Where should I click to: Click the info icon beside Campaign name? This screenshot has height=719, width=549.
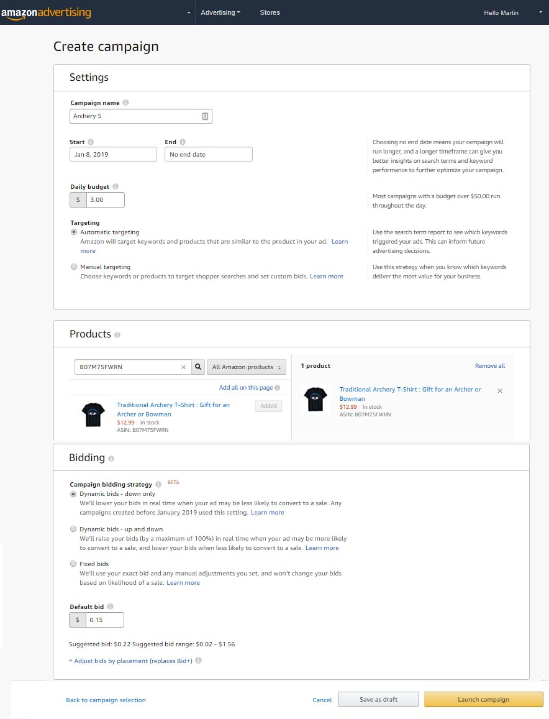pyautogui.click(x=126, y=103)
